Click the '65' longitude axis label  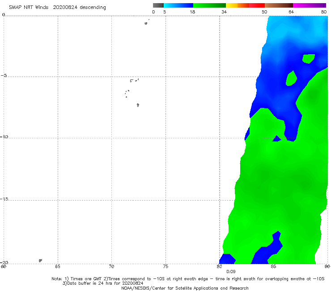(58, 266)
